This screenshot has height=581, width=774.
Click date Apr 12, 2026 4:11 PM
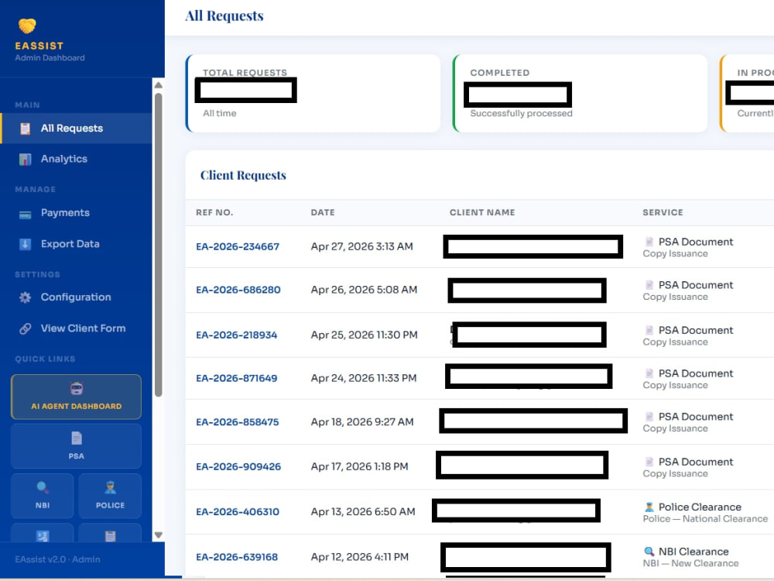[x=360, y=557]
